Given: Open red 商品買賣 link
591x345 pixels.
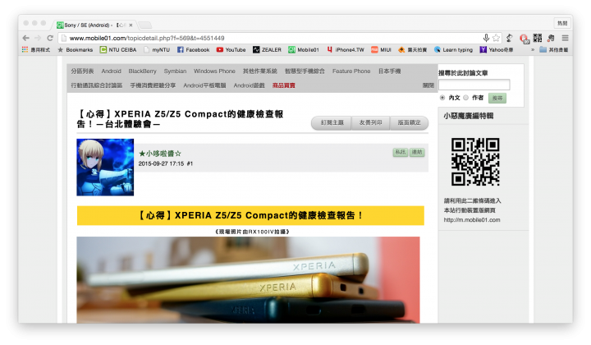Looking at the screenshot, I should pyautogui.click(x=284, y=85).
